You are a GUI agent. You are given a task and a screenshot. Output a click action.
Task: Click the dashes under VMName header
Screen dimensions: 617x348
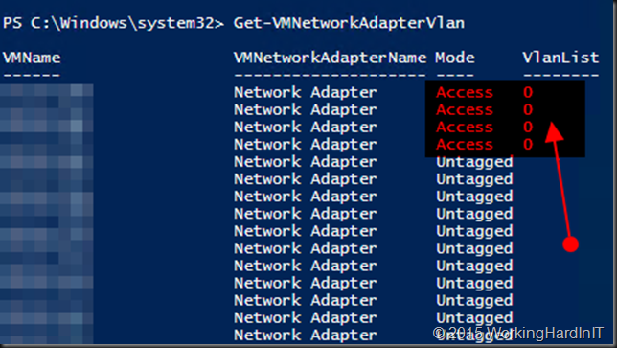point(32,75)
